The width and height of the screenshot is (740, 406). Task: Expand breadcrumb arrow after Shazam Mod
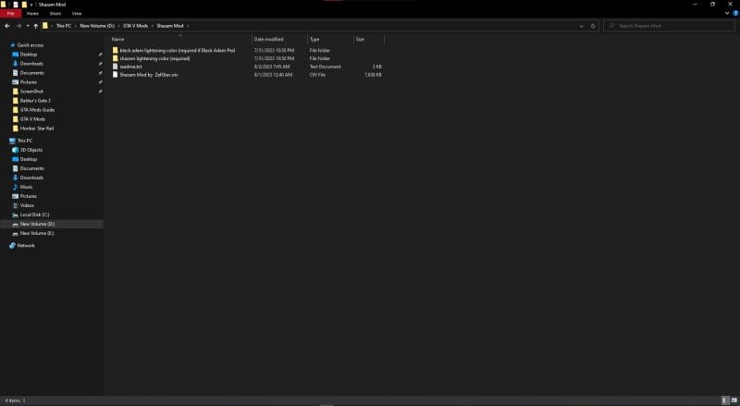[x=188, y=26]
